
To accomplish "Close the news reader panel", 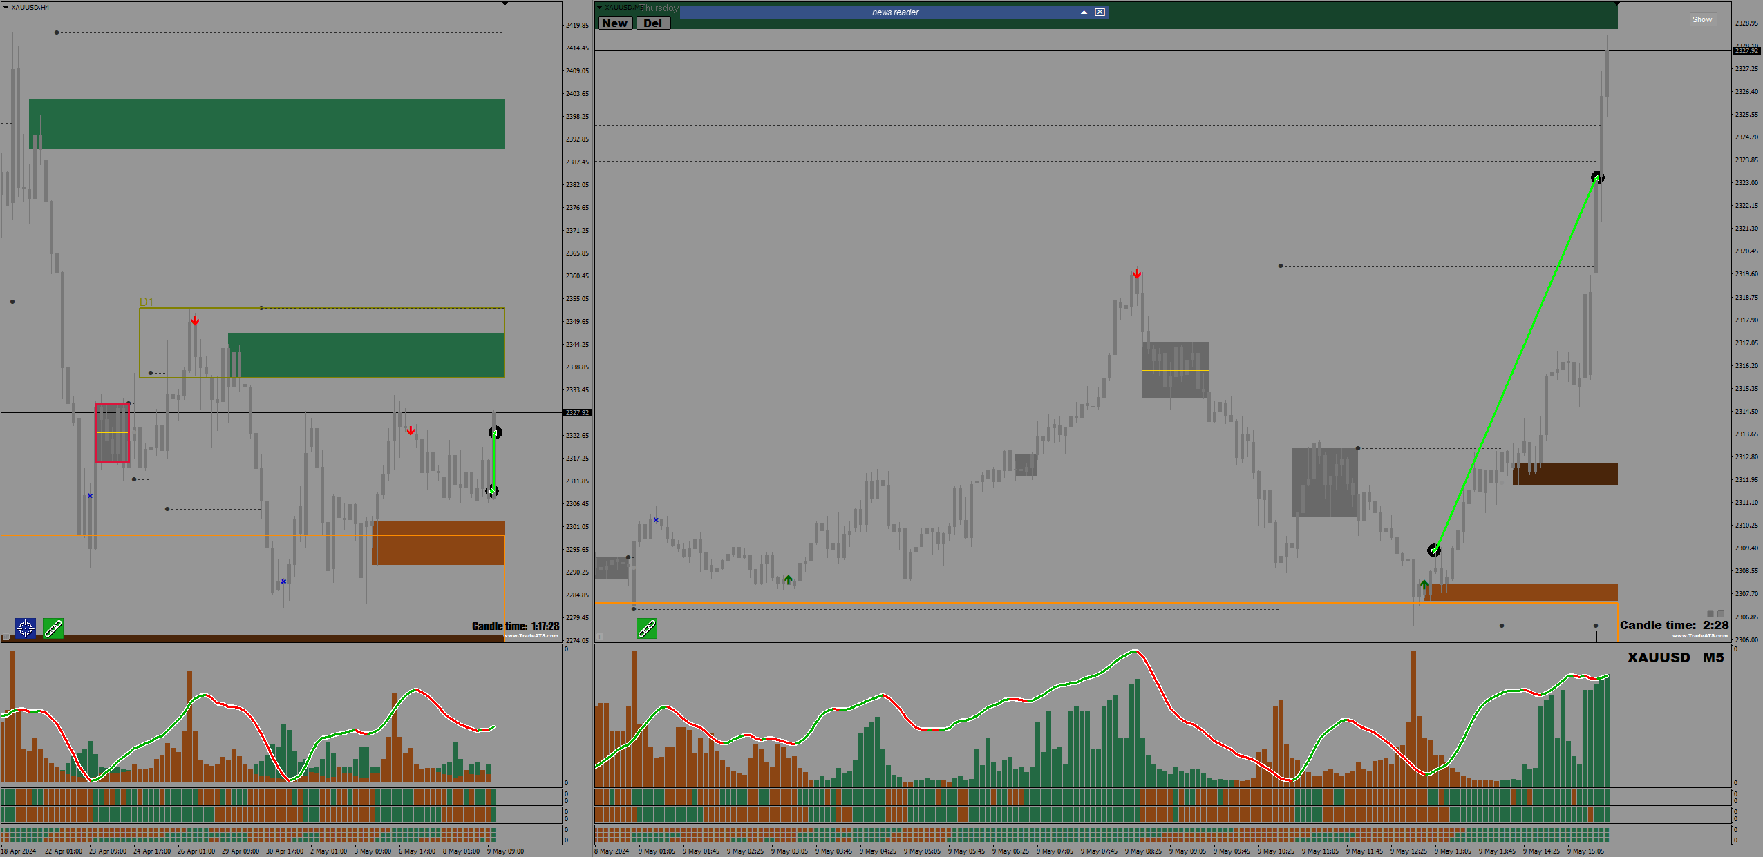I will tap(1100, 12).
